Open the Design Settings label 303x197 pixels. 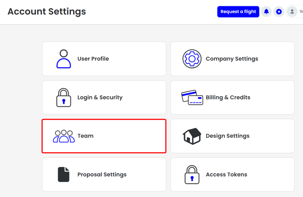point(227,136)
